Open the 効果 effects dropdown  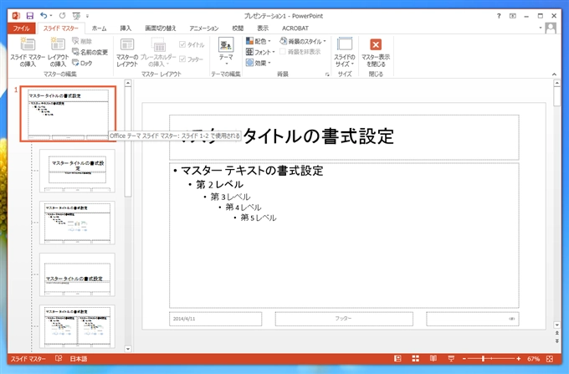pos(259,63)
